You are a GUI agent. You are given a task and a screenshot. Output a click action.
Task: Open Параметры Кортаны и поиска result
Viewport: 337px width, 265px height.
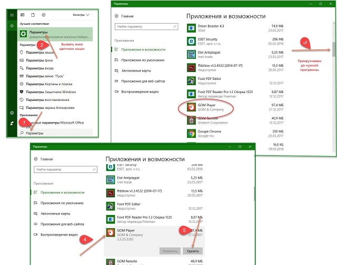point(46,84)
